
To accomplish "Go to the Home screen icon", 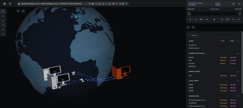I will [x=5, y=4].
